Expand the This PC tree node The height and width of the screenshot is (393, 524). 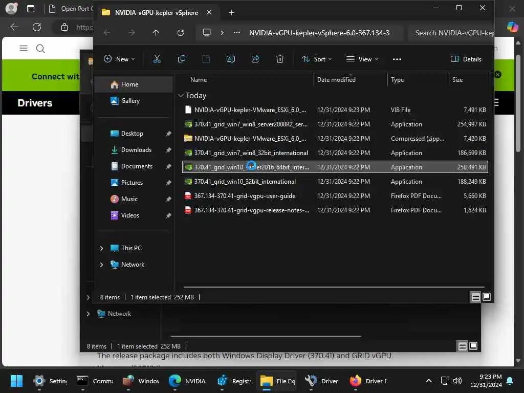[x=102, y=248]
